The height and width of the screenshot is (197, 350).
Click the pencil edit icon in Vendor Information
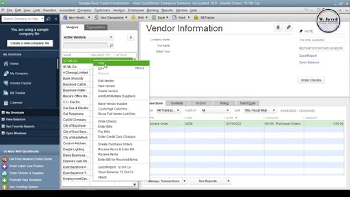coord(288,27)
